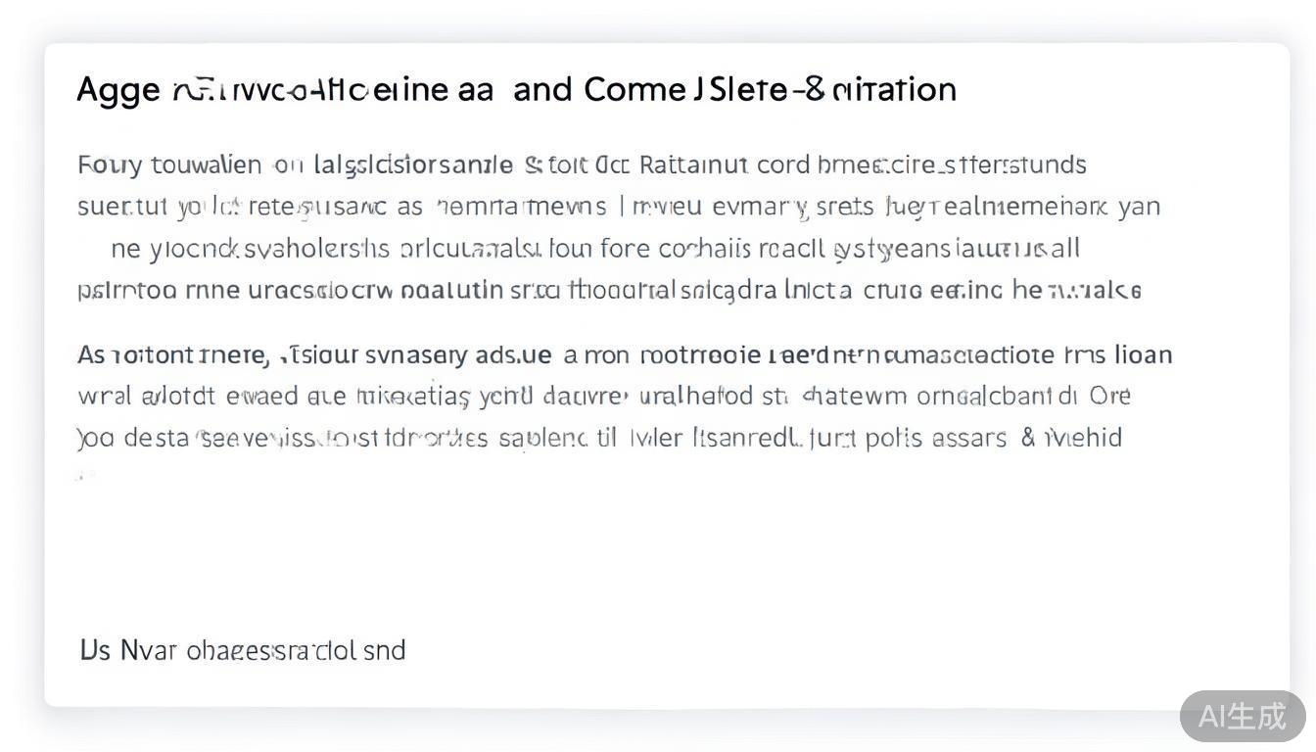
Task: Click the word "and" in the heading
Action: click(541, 90)
